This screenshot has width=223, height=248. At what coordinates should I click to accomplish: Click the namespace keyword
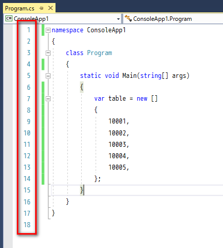(x=67, y=30)
